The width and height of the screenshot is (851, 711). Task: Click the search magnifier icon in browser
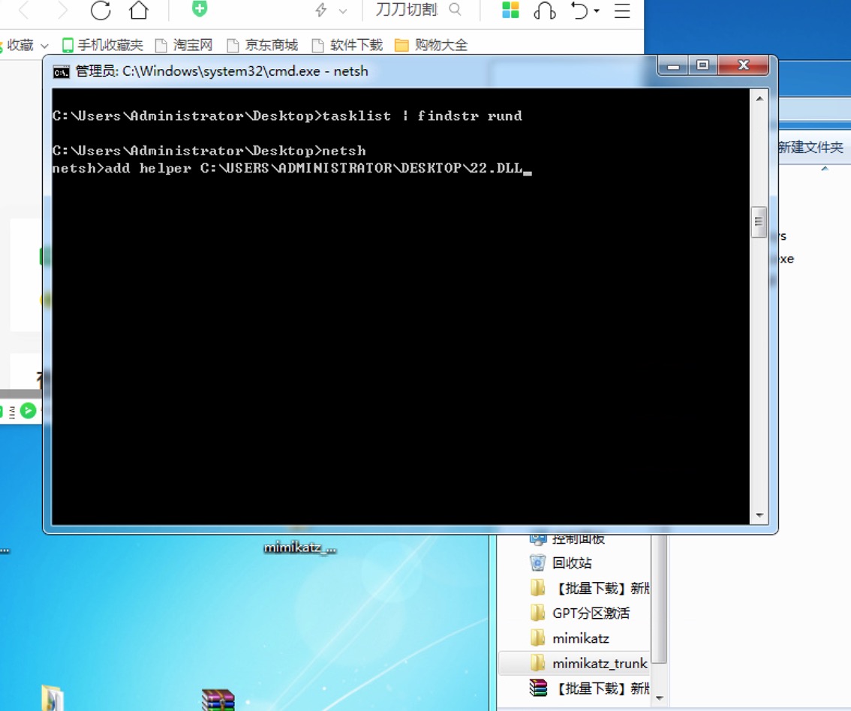pyautogui.click(x=456, y=9)
